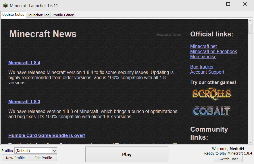
Task: Click the Cobalt game logo
Action: pyautogui.click(x=211, y=111)
